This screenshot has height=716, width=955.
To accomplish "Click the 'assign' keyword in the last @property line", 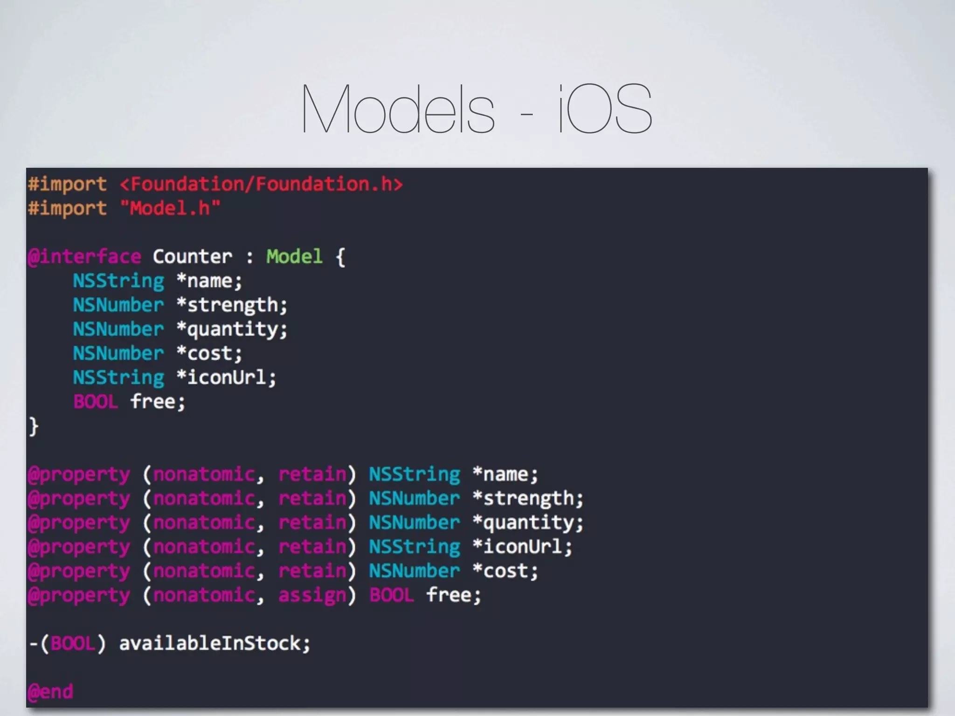I will coord(312,596).
